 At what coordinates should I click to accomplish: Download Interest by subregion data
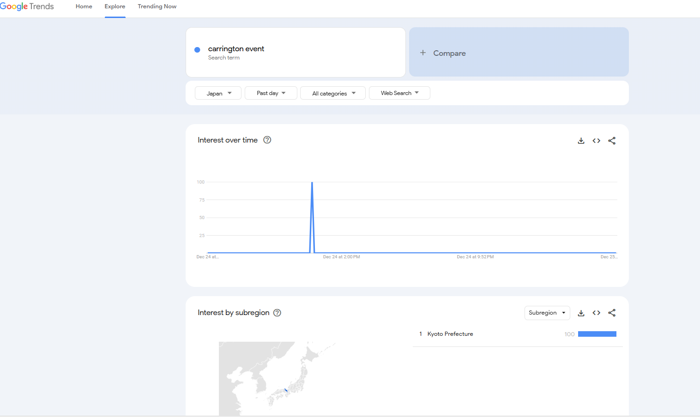point(581,313)
